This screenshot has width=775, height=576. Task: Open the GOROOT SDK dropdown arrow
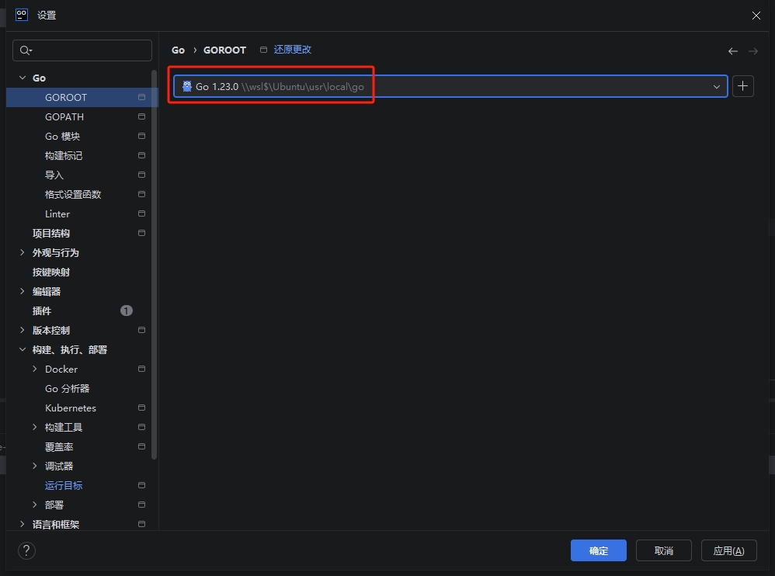point(716,87)
